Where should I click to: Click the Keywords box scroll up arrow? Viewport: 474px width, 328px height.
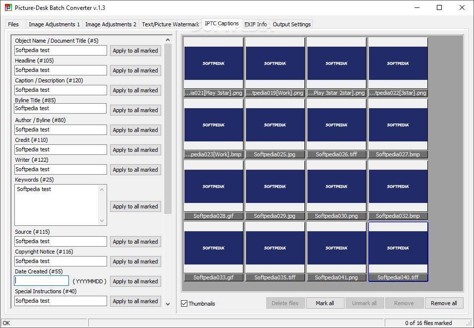pos(102,190)
